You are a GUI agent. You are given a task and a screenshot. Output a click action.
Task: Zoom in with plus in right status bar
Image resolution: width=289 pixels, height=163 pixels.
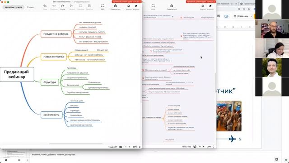tap(204, 147)
